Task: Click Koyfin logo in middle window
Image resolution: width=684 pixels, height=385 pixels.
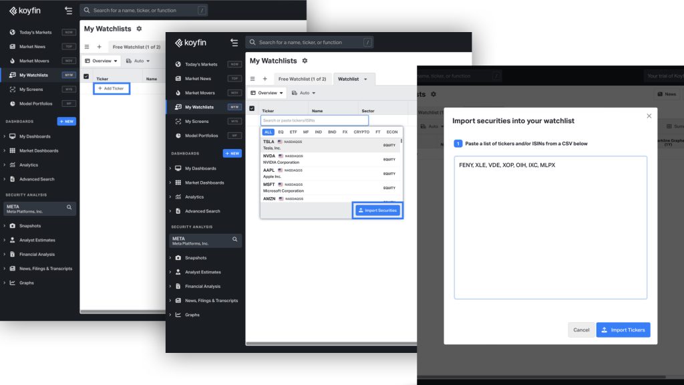Action: [x=190, y=43]
